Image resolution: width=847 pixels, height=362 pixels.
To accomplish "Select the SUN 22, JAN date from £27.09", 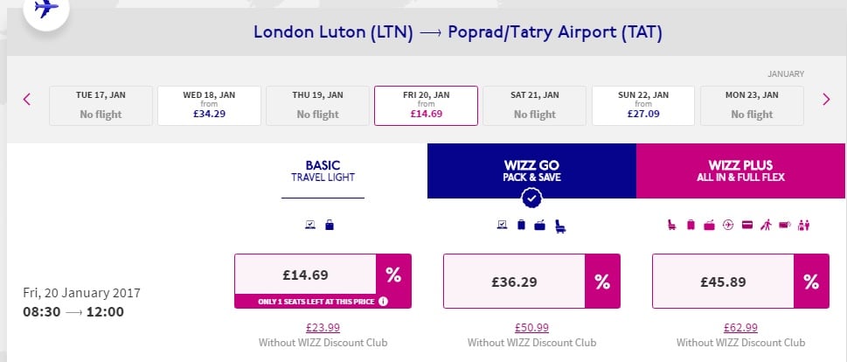I will 643,105.
